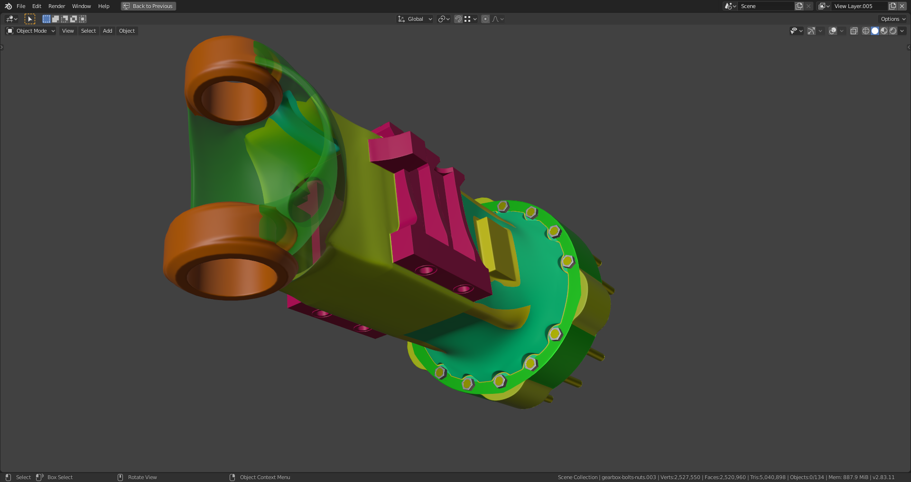Select the Select Box tool icon
Image resolution: width=911 pixels, height=482 pixels.
30,19
